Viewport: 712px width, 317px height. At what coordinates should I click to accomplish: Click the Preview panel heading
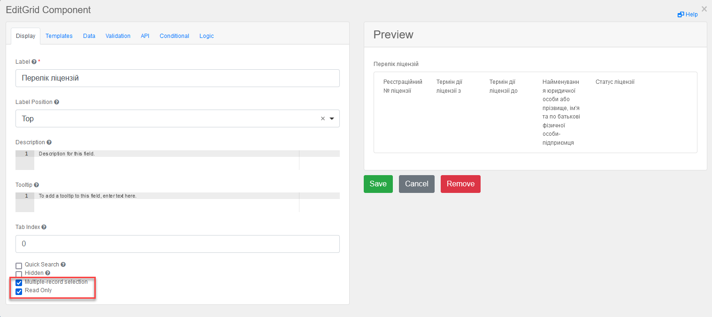[x=393, y=35]
